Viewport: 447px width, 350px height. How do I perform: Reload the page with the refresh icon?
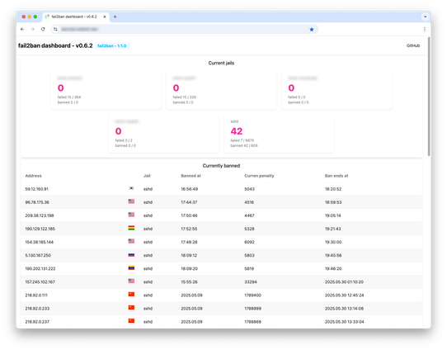(43, 29)
